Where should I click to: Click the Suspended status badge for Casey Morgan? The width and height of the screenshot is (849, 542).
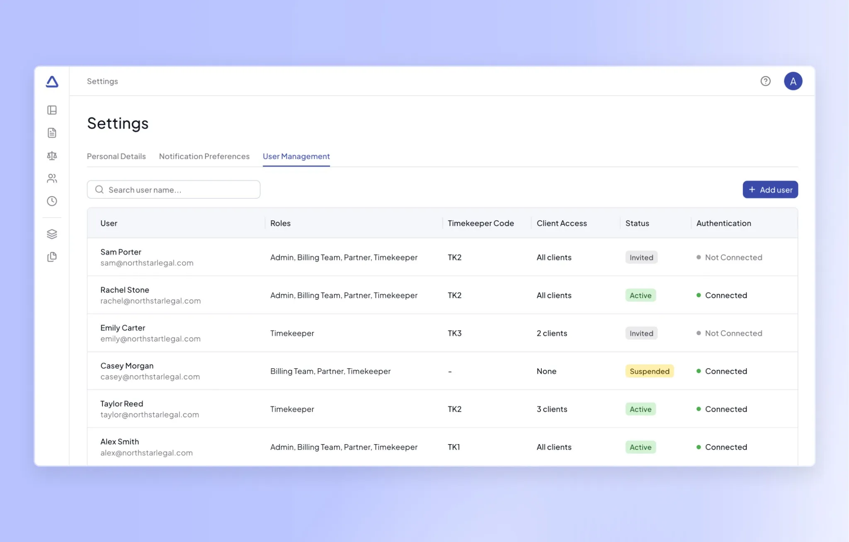[x=649, y=371]
